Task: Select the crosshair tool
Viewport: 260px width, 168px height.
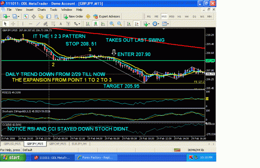Action: click(x=13, y=24)
